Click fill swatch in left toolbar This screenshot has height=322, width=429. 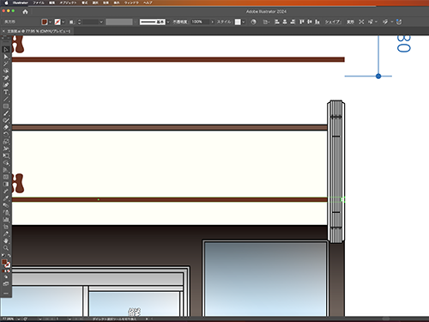point(4,262)
